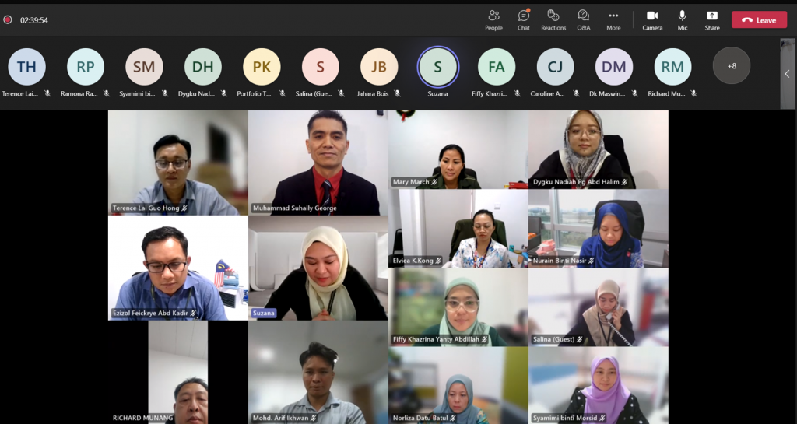
Task: Select the TH avatar of Terence Lai
Action: pos(26,67)
